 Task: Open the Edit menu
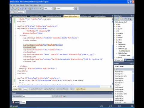pos(14,5)
